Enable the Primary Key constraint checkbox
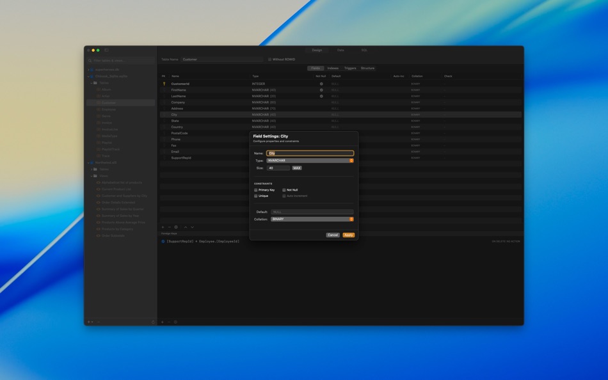 (x=255, y=190)
